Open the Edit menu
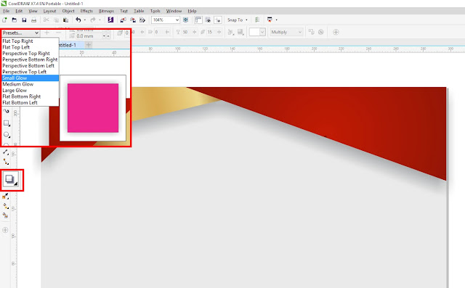Screen dimensions: 465x288 19,11
